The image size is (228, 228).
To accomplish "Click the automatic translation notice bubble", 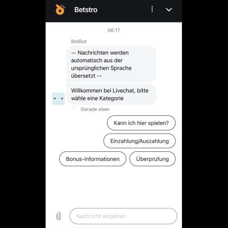I will coord(111,64).
